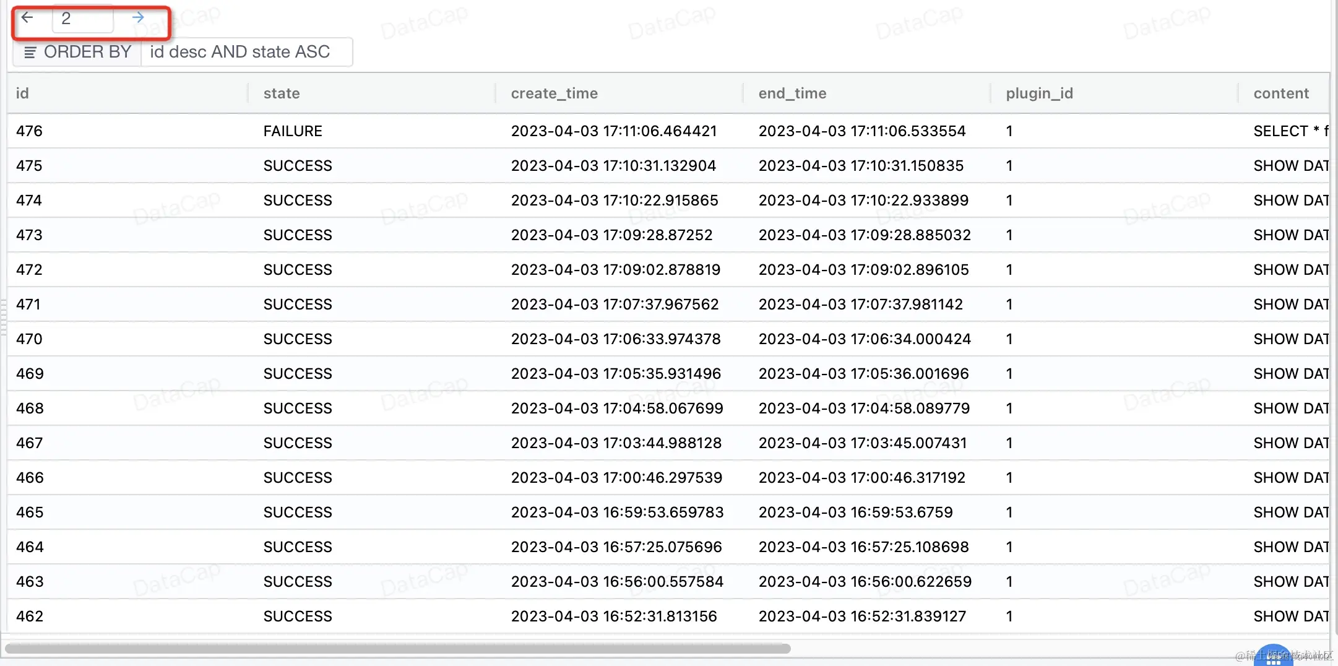Select id cell 463
This screenshot has height=666, width=1338.
pos(30,582)
